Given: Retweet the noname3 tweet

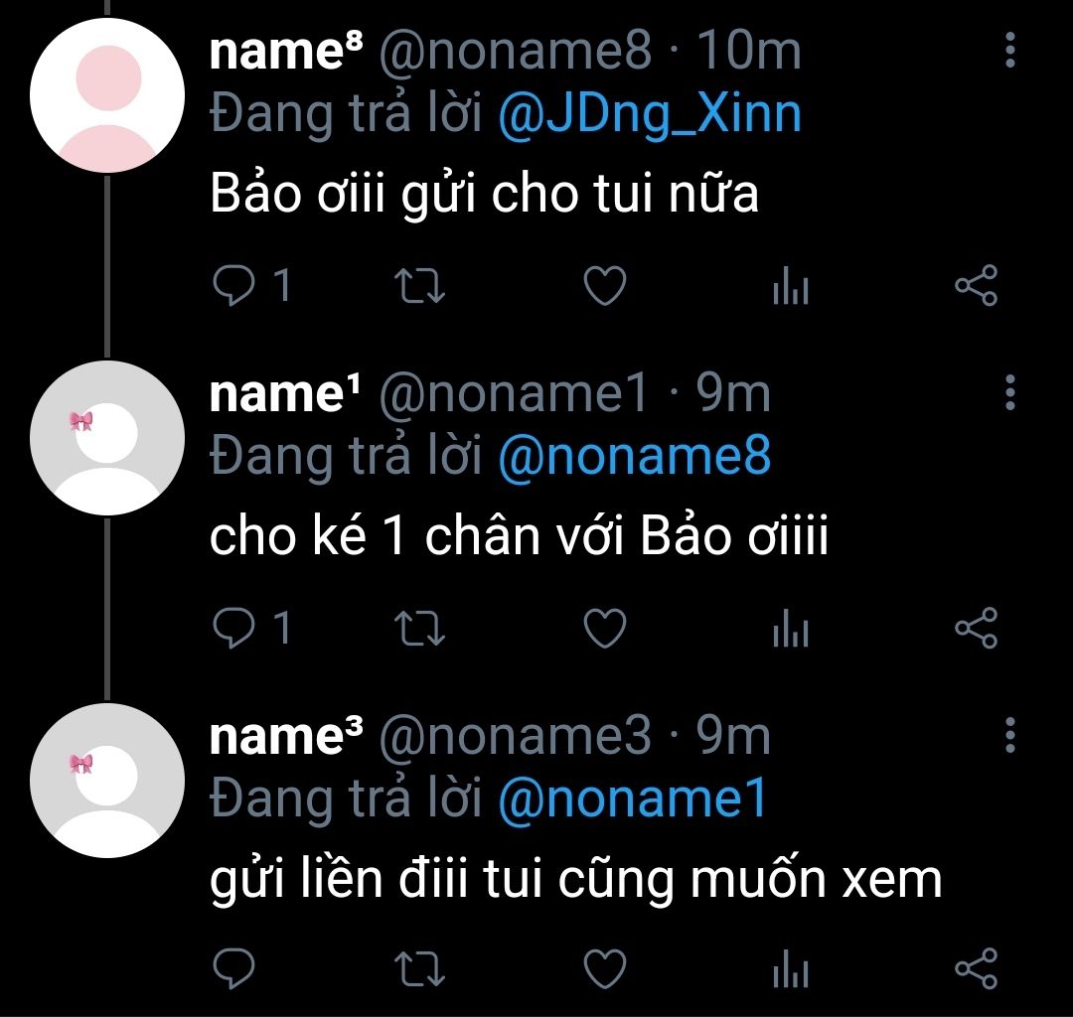Looking at the screenshot, I should click(x=419, y=968).
